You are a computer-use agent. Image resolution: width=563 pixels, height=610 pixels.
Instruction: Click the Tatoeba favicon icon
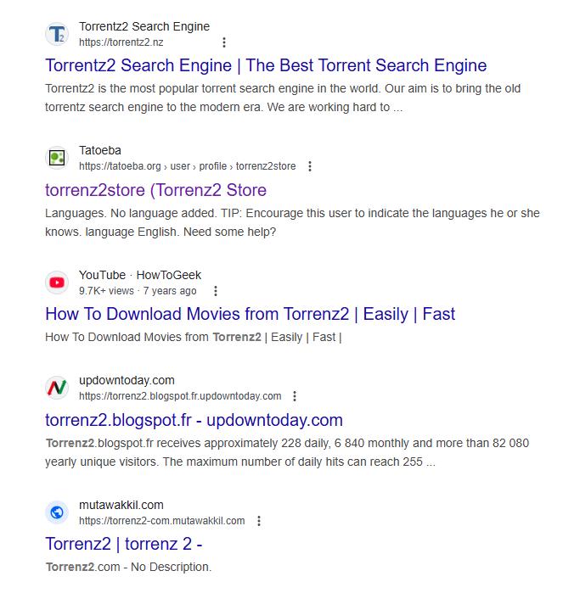pyautogui.click(x=57, y=158)
